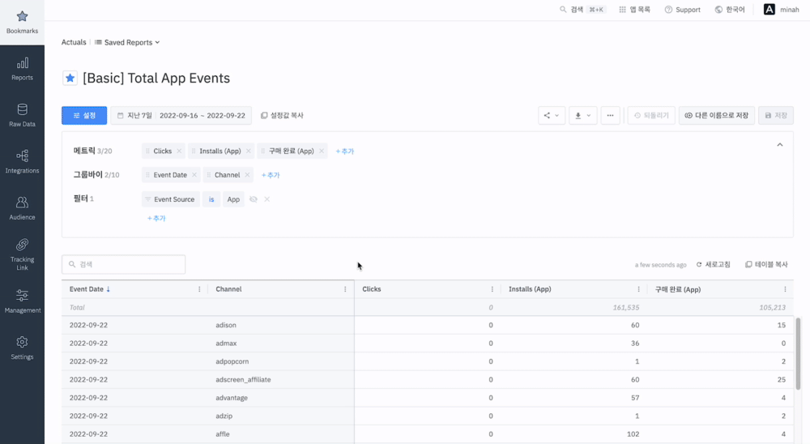Expand the Saved Reports dropdown
Image resolution: width=810 pixels, height=444 pixels.
pyautogui.click(x=127, y=42)
